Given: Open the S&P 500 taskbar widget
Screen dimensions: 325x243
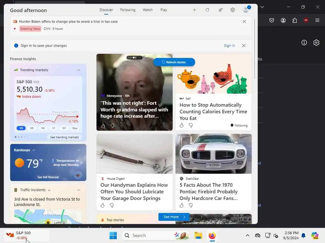Looking at the screenshot, I should pos(27,235).
